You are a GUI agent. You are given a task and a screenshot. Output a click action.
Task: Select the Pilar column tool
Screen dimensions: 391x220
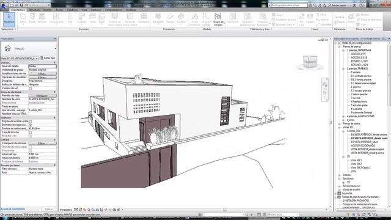tap(70, 18)
